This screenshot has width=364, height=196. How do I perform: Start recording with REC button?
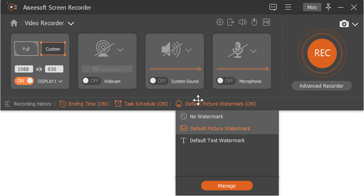[322, 53]
